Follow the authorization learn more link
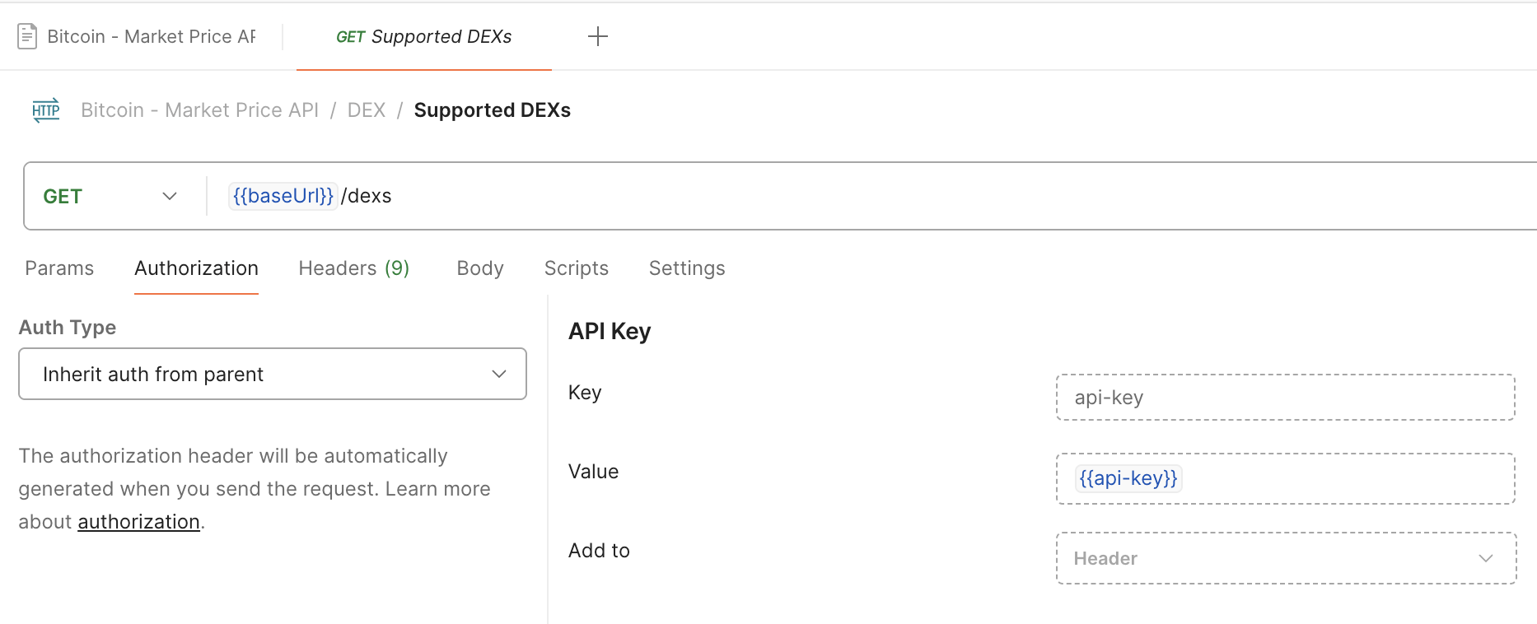Viewport: 1537px width, 624px height. [x=138, y=522]
